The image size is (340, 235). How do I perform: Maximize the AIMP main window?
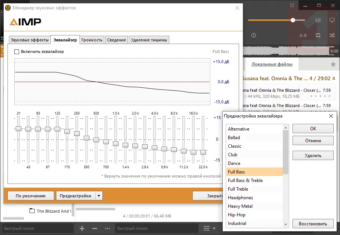(x=319, y=6)
